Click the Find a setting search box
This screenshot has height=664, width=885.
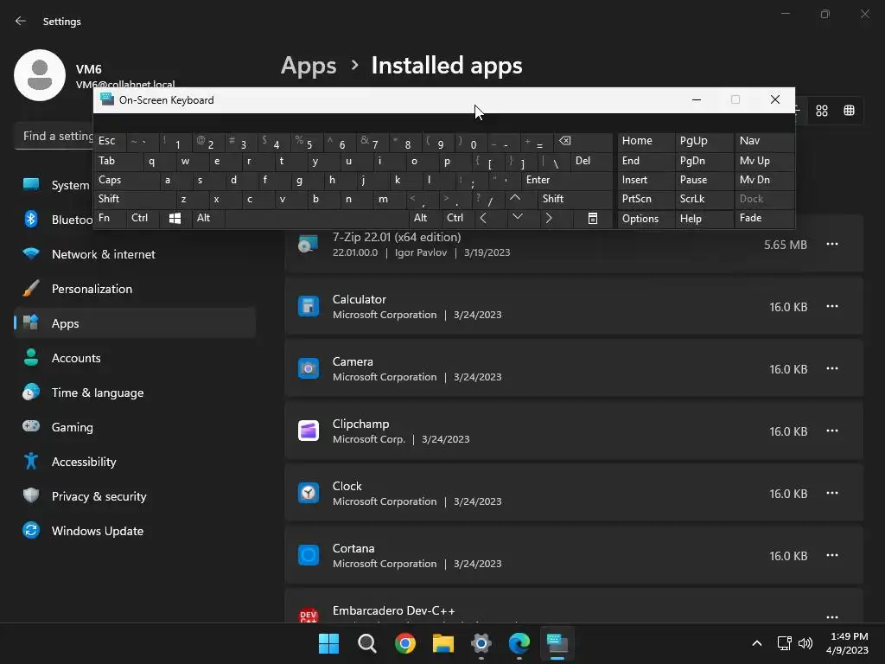click(54, 136)
